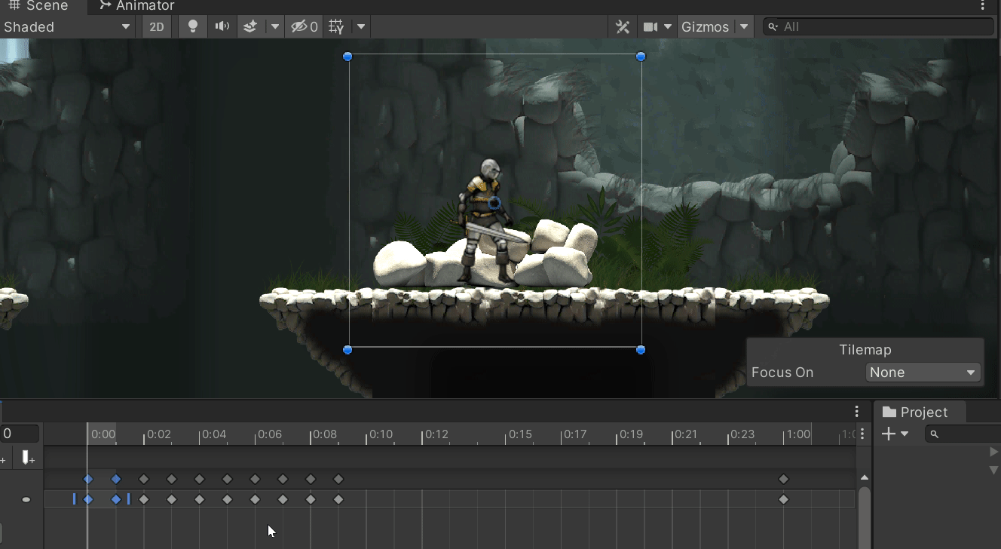
Task: Toggle scene effects (skybox, fog) icon
Action: 250,26
